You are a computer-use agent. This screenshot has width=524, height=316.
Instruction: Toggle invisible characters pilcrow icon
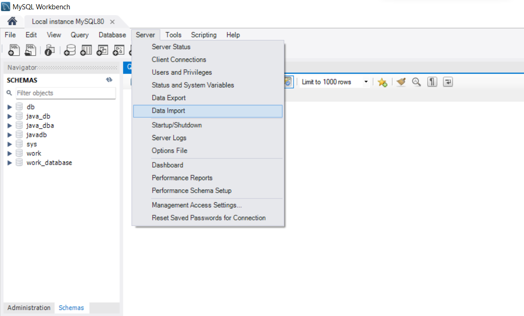click(432, 82)
